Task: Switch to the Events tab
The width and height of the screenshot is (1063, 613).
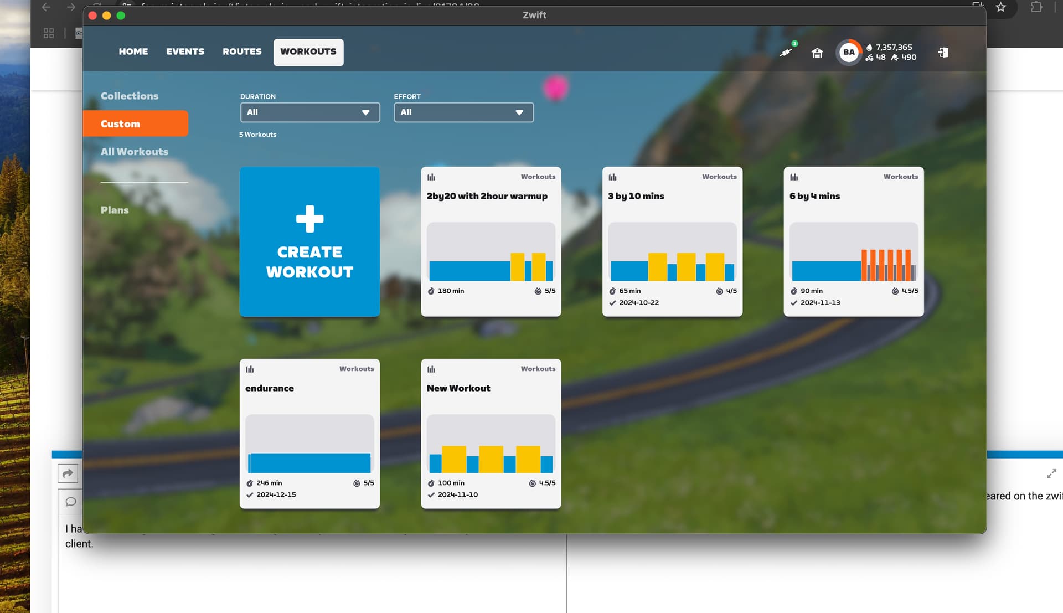Action: point(185,52)
